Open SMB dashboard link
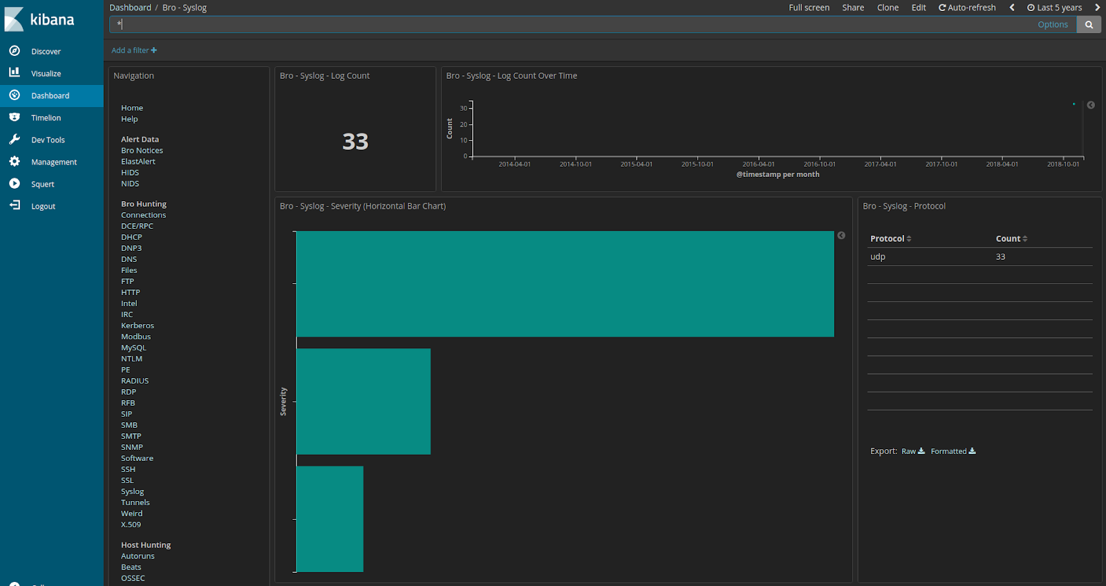The width and height of the screenshot is (1106, 586). (x=129, y=425)
